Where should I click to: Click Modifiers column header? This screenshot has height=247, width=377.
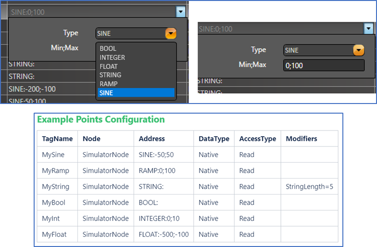click(x=302, y=139)
